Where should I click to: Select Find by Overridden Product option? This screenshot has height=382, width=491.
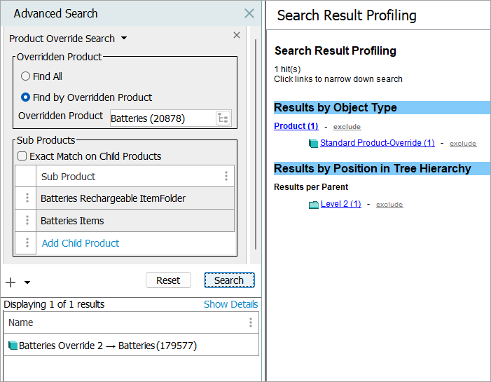(x=26, y=97)
